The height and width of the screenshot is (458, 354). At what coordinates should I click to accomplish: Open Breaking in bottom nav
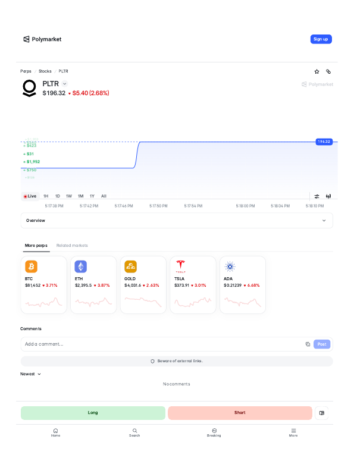pos(214,432)
